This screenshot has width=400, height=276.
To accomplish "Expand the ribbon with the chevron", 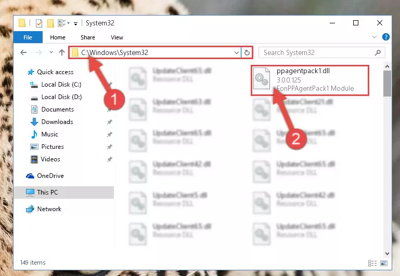I will click(374, 37).
